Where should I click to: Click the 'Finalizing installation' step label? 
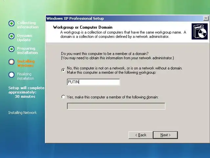click(26, 76)
